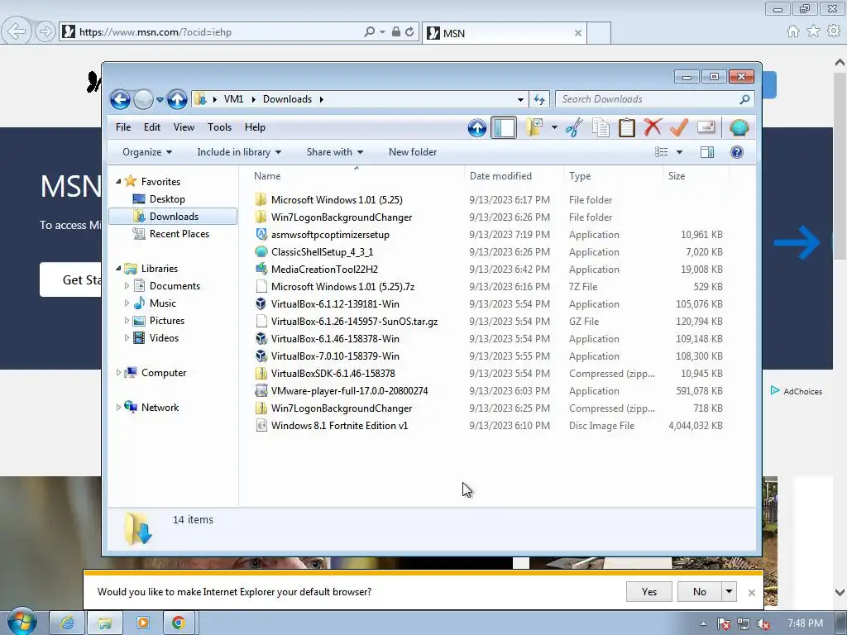Dismiss the default browser notification bar
The image size is (847, 635).
(751, 592)
